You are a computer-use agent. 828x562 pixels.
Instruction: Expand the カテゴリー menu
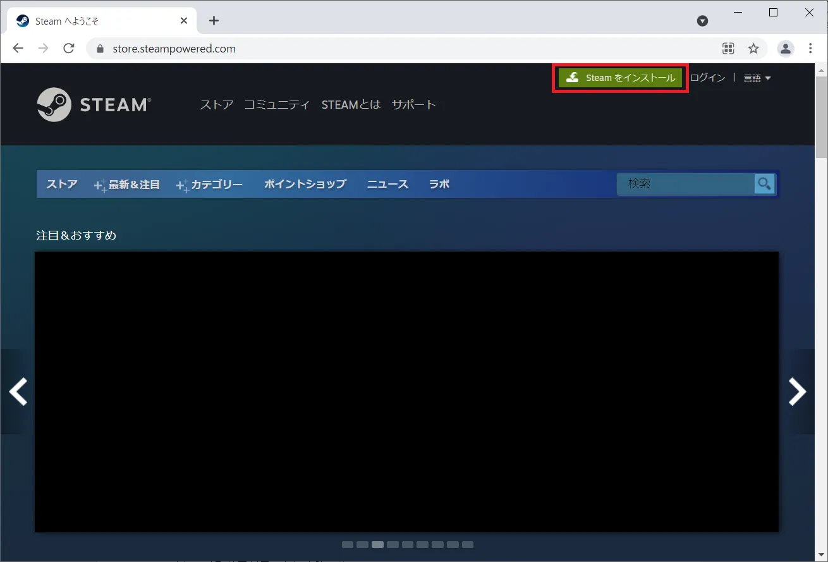click(x=209, y=185)
